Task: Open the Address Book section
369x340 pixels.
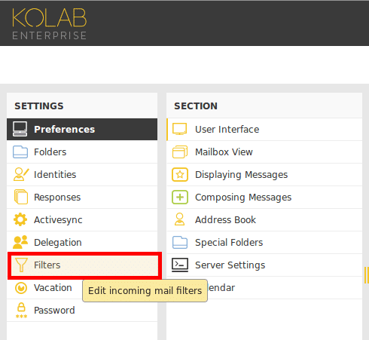Action: 264,219
